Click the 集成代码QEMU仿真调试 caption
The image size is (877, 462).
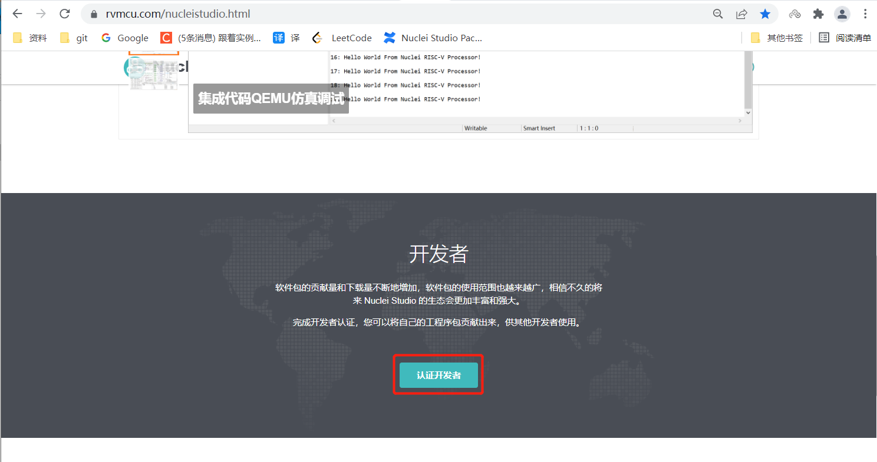click(271, 98)
